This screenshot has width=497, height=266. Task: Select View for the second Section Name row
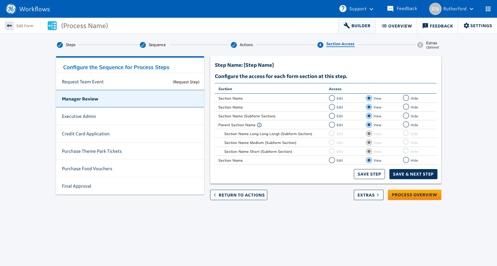369,107
